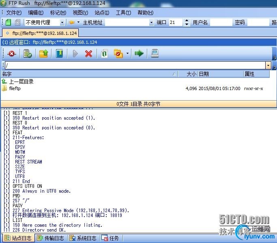Image resolution: width=277 pixels, height=243 pixels.
Task: Select the ftp://fileftp connection tab
Action: tap(41, 33)
